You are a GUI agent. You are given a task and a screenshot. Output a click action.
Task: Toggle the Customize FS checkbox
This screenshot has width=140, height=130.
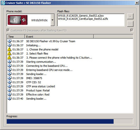(x=8, y=30)
